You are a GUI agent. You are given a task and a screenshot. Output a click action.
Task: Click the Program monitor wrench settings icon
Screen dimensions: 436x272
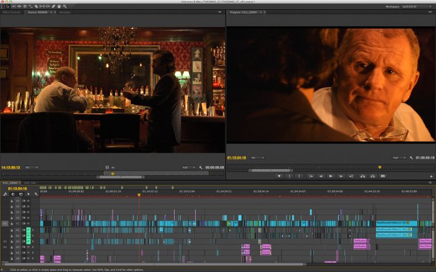tap(411, 158)
